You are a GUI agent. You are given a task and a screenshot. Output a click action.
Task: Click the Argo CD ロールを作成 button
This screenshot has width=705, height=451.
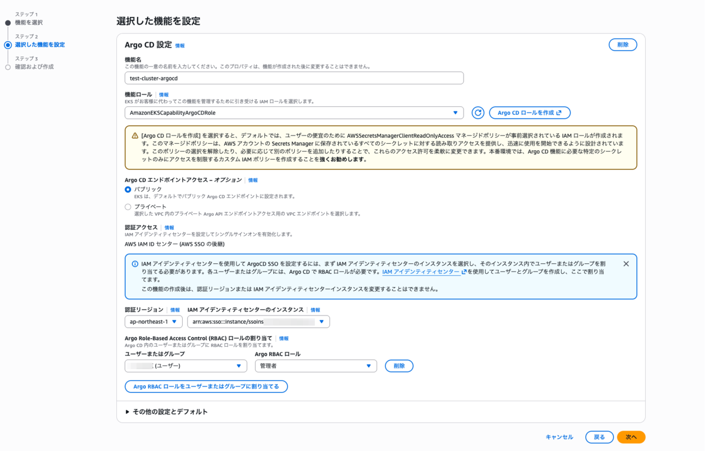click(x=530, y=113)
